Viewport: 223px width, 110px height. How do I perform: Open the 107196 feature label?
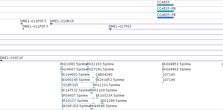(x=169, y=80)
